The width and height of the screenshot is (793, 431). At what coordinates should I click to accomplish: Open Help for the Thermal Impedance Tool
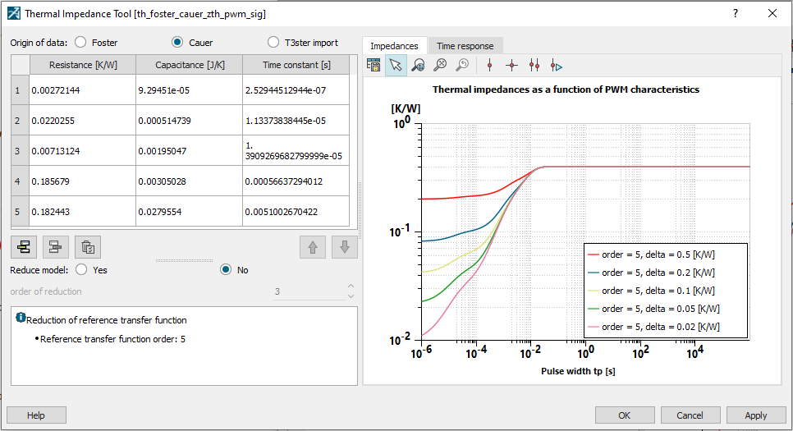coord(36,415)
